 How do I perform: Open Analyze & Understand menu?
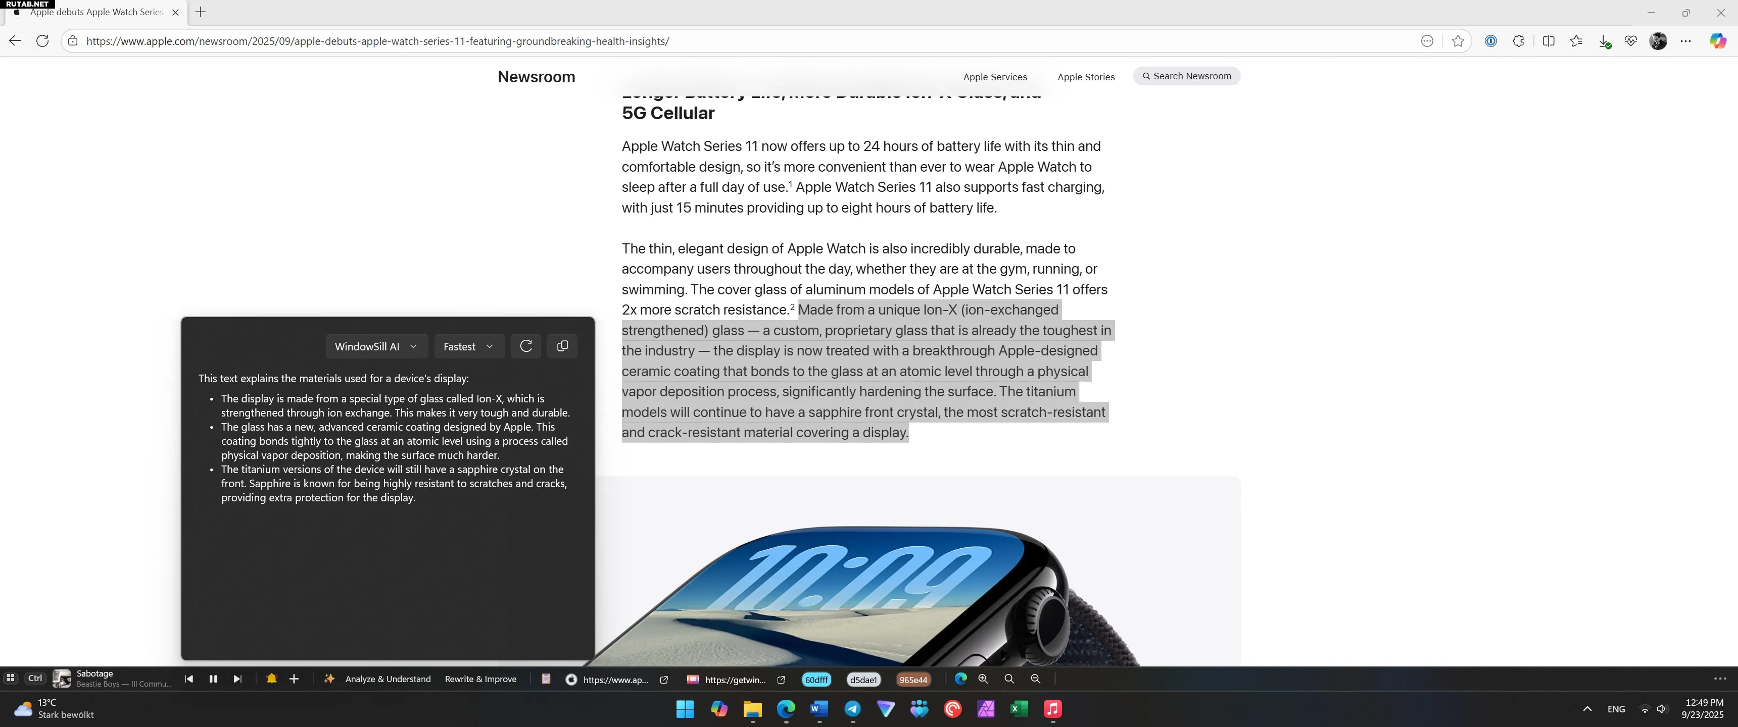[x=388, y=679]
